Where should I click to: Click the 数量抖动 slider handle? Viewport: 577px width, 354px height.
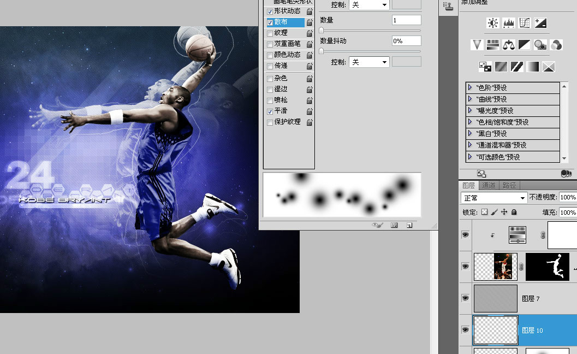click(321, 51)
